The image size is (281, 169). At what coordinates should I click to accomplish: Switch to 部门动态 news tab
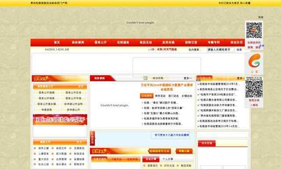tap(173, 96)
